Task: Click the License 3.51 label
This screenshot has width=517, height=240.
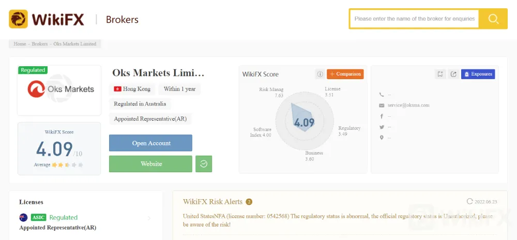Action: click(x=332, y=92)
